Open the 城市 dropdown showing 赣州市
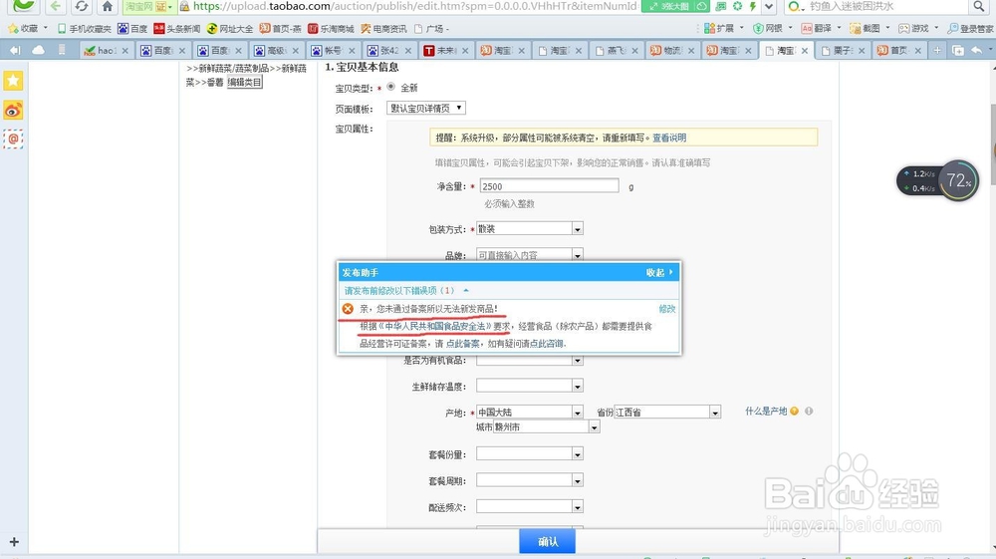The image size is (996, 559). (546, 426)
